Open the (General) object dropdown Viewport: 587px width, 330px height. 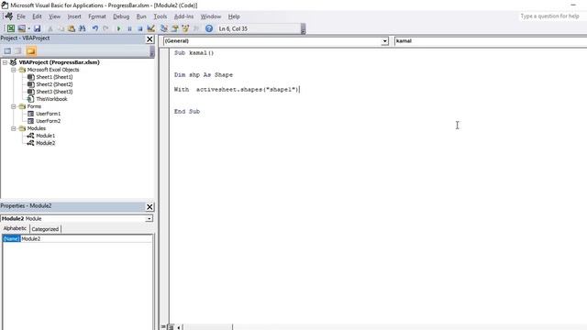pyautogui.click(x=384, y=41)
